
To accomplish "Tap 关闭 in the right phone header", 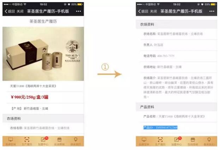I will [x=154, y=11].
